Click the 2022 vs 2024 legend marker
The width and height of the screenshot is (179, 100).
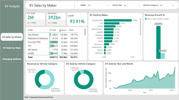tap(145, 19)
